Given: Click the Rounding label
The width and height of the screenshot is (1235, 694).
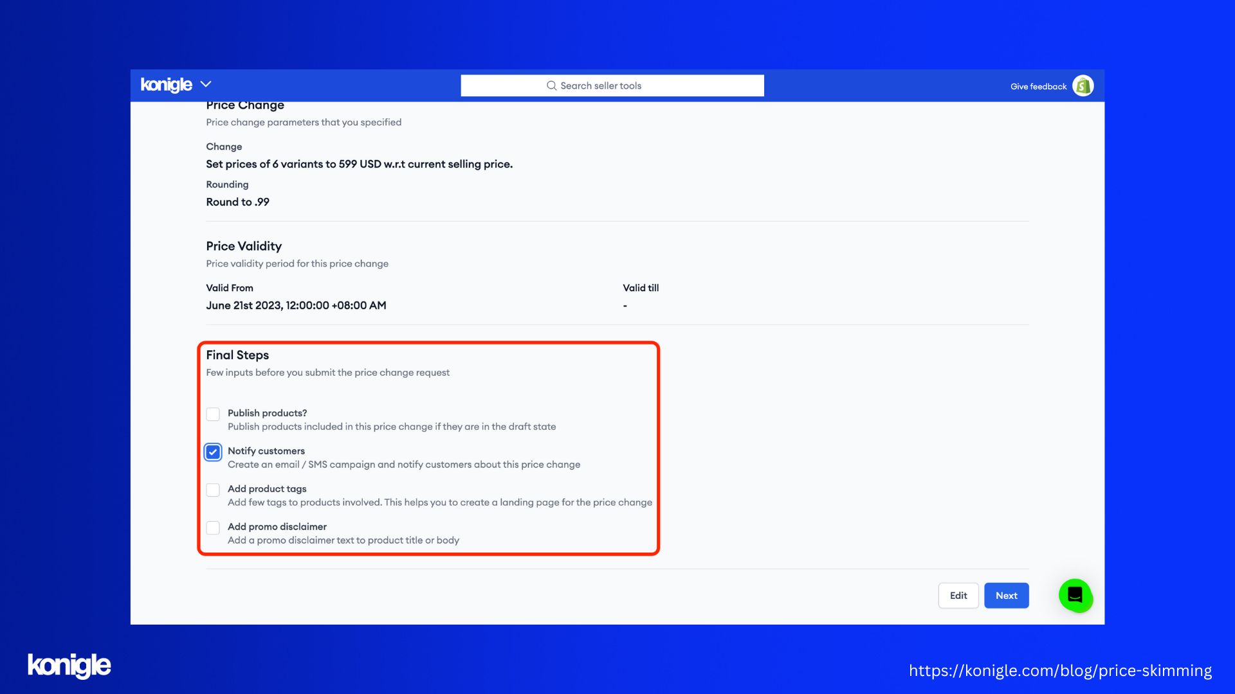Looking at the screenshot, I should [x=227, y=184].
